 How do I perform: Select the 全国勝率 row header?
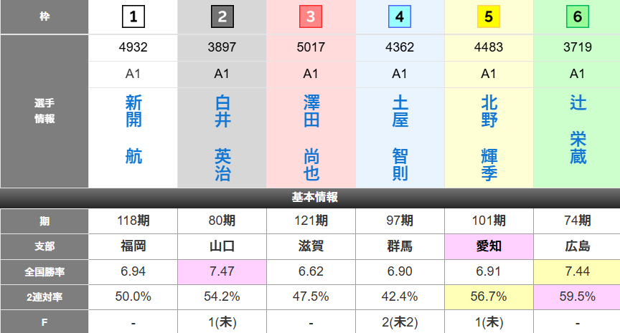(x=44, y=271)
